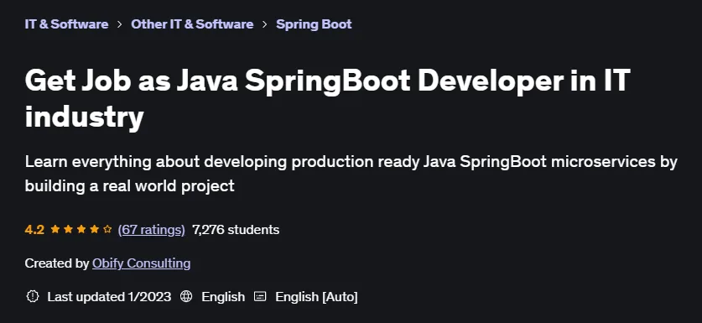
Task: Click the closed captions icon
Action: (x=260, y=296)
